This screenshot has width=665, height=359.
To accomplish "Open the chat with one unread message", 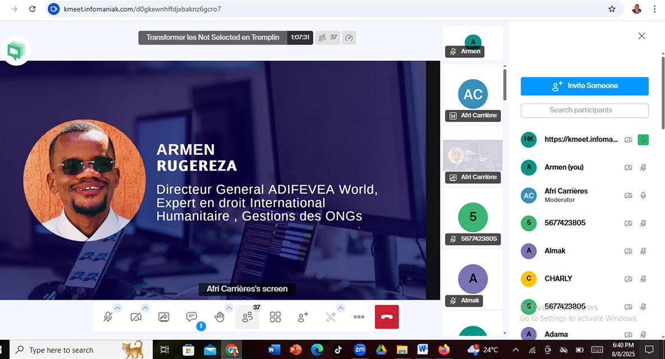I will 192,317.
